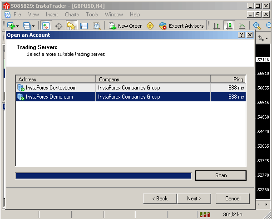The height and width of the screenshot is (219, 272).
Task: Click the chart document icon beside File menu
Action: point(7,15)
